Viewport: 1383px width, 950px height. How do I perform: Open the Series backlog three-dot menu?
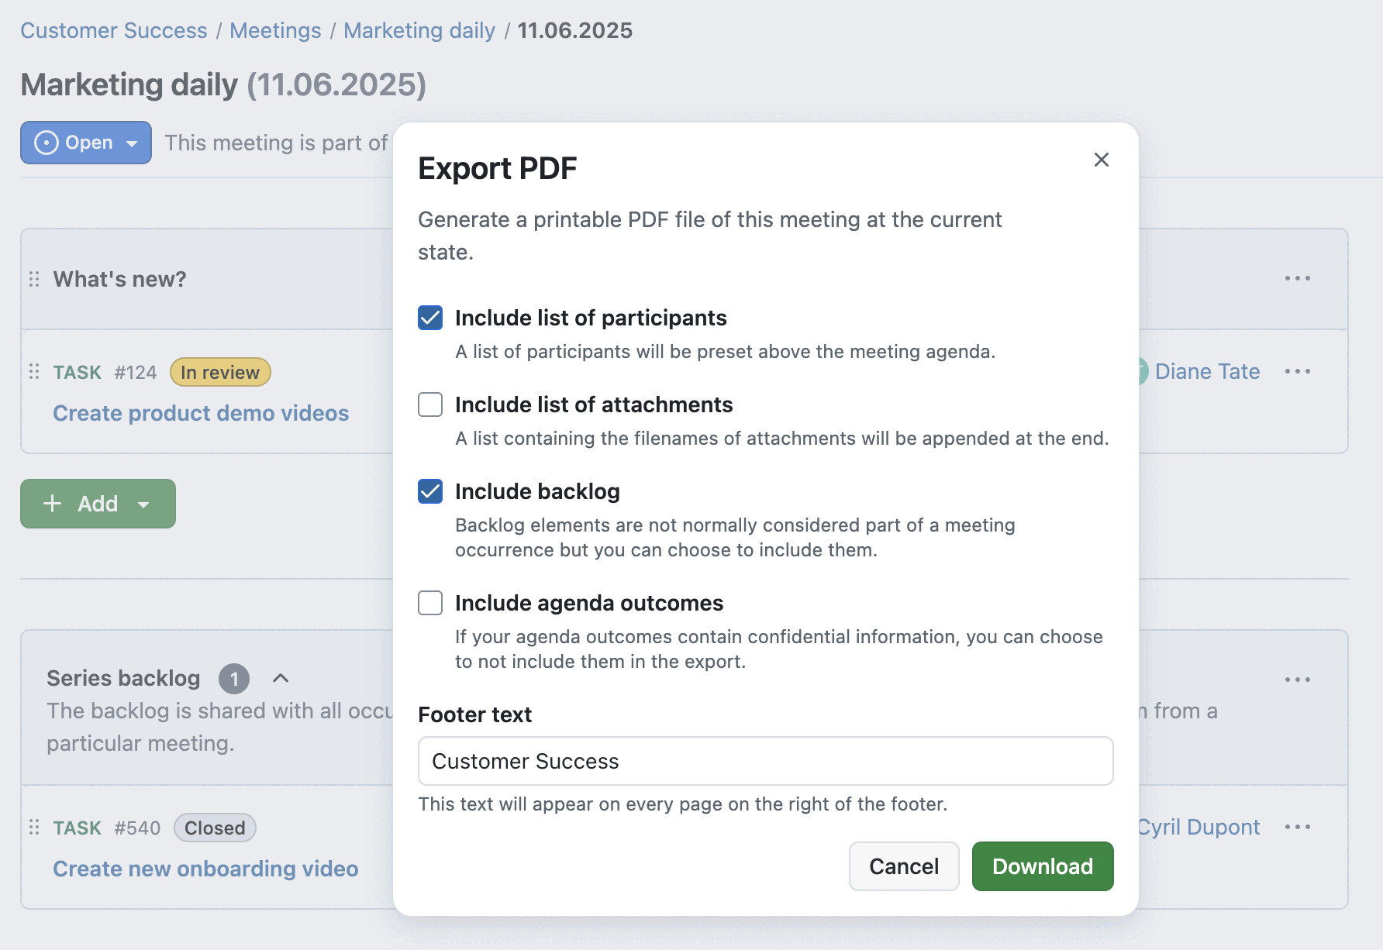point(1299,679)
